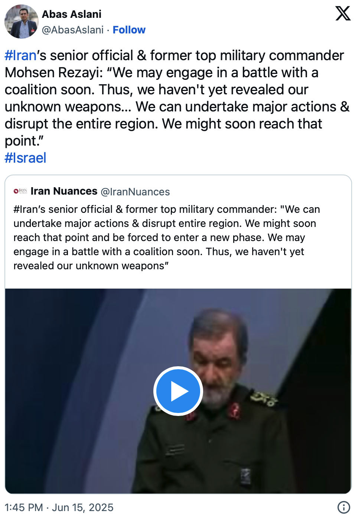Click the @AbasAslani handle

73,30
